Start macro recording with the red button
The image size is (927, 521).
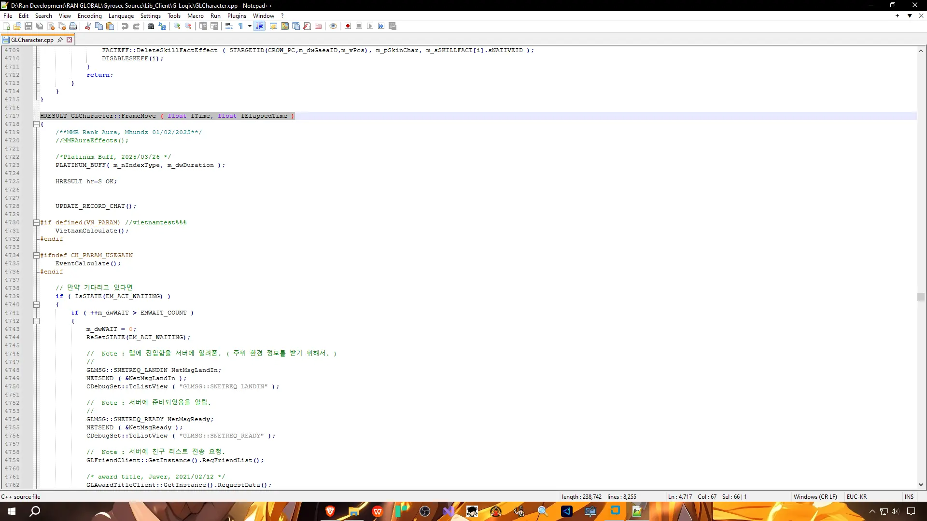point(348,26)
